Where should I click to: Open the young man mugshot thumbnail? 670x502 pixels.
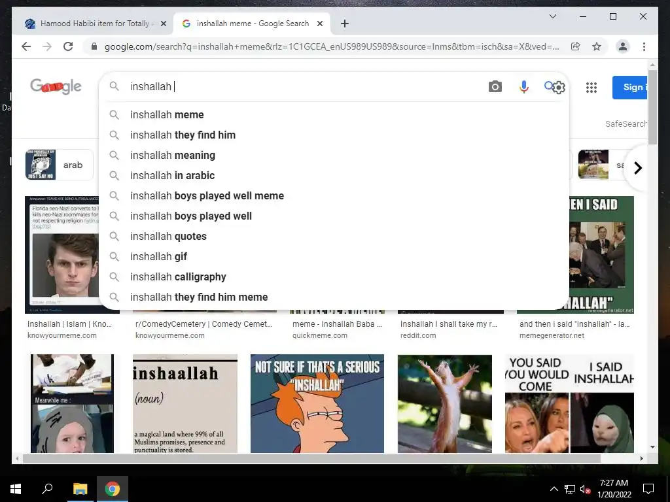(x=62, y=255)
